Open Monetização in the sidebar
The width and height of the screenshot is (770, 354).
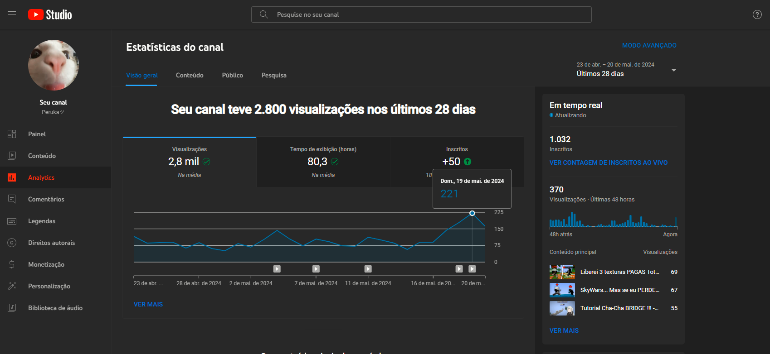pos(55,264)
